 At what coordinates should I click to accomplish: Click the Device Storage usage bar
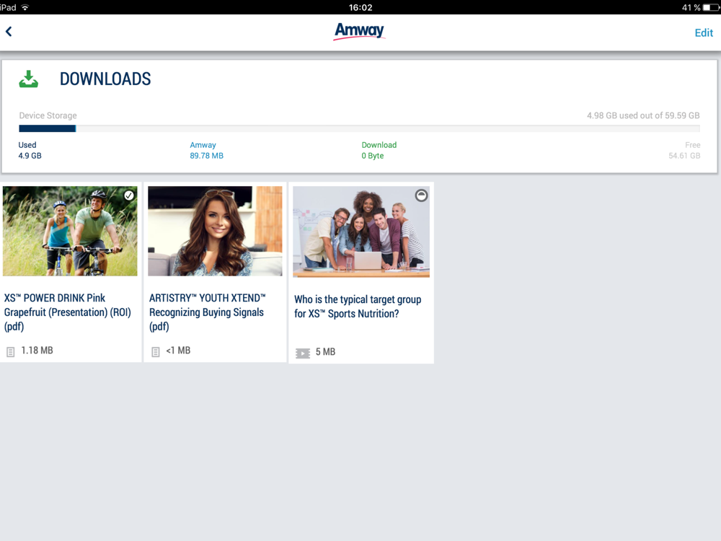point(359,128)
